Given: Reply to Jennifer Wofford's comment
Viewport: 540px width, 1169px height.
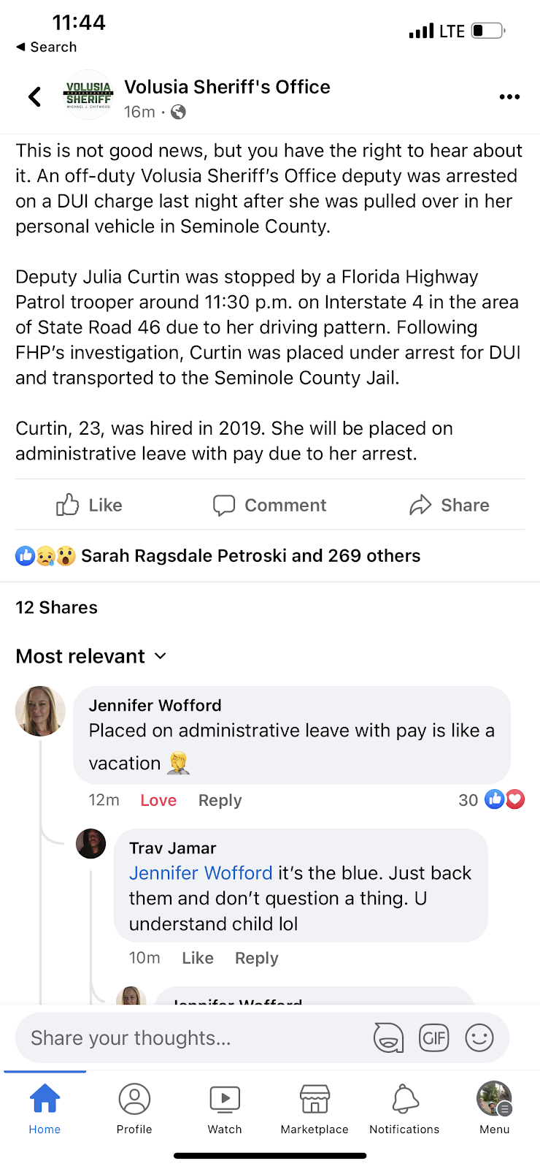Looking at the screenshot, I should pos(220,800).
